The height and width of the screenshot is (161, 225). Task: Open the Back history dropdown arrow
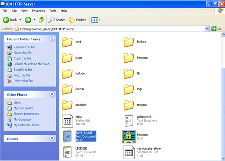[x=20, y=20]
